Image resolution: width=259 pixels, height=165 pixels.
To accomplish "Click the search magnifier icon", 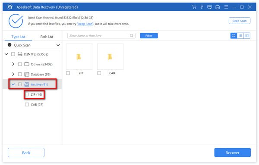I will [x=132, y=36].
